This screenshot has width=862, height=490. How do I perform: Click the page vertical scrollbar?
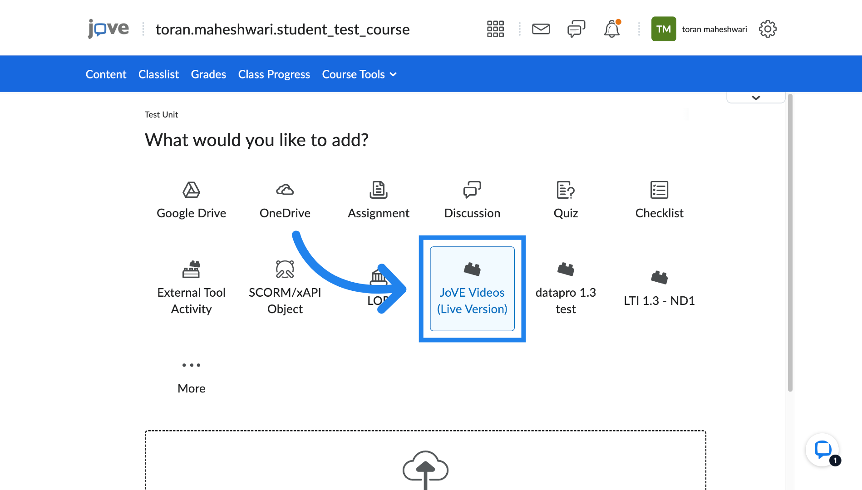790,243
